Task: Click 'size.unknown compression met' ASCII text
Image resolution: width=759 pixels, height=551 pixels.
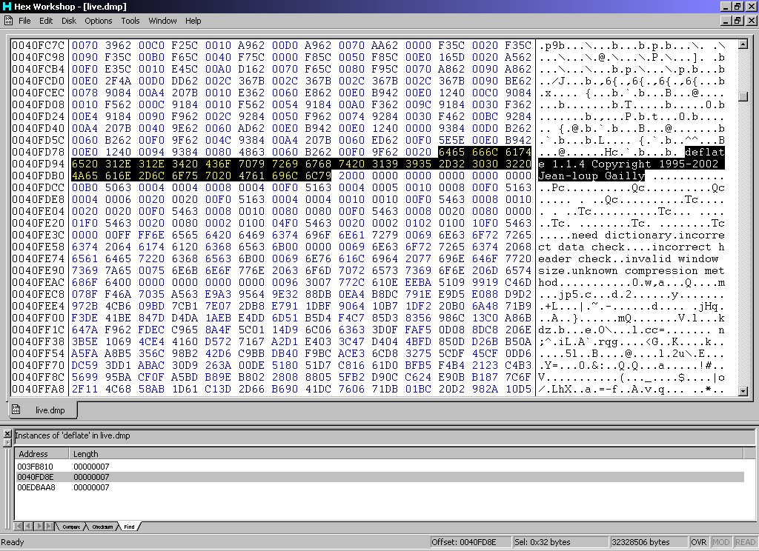Action: [x=632, y=270]
